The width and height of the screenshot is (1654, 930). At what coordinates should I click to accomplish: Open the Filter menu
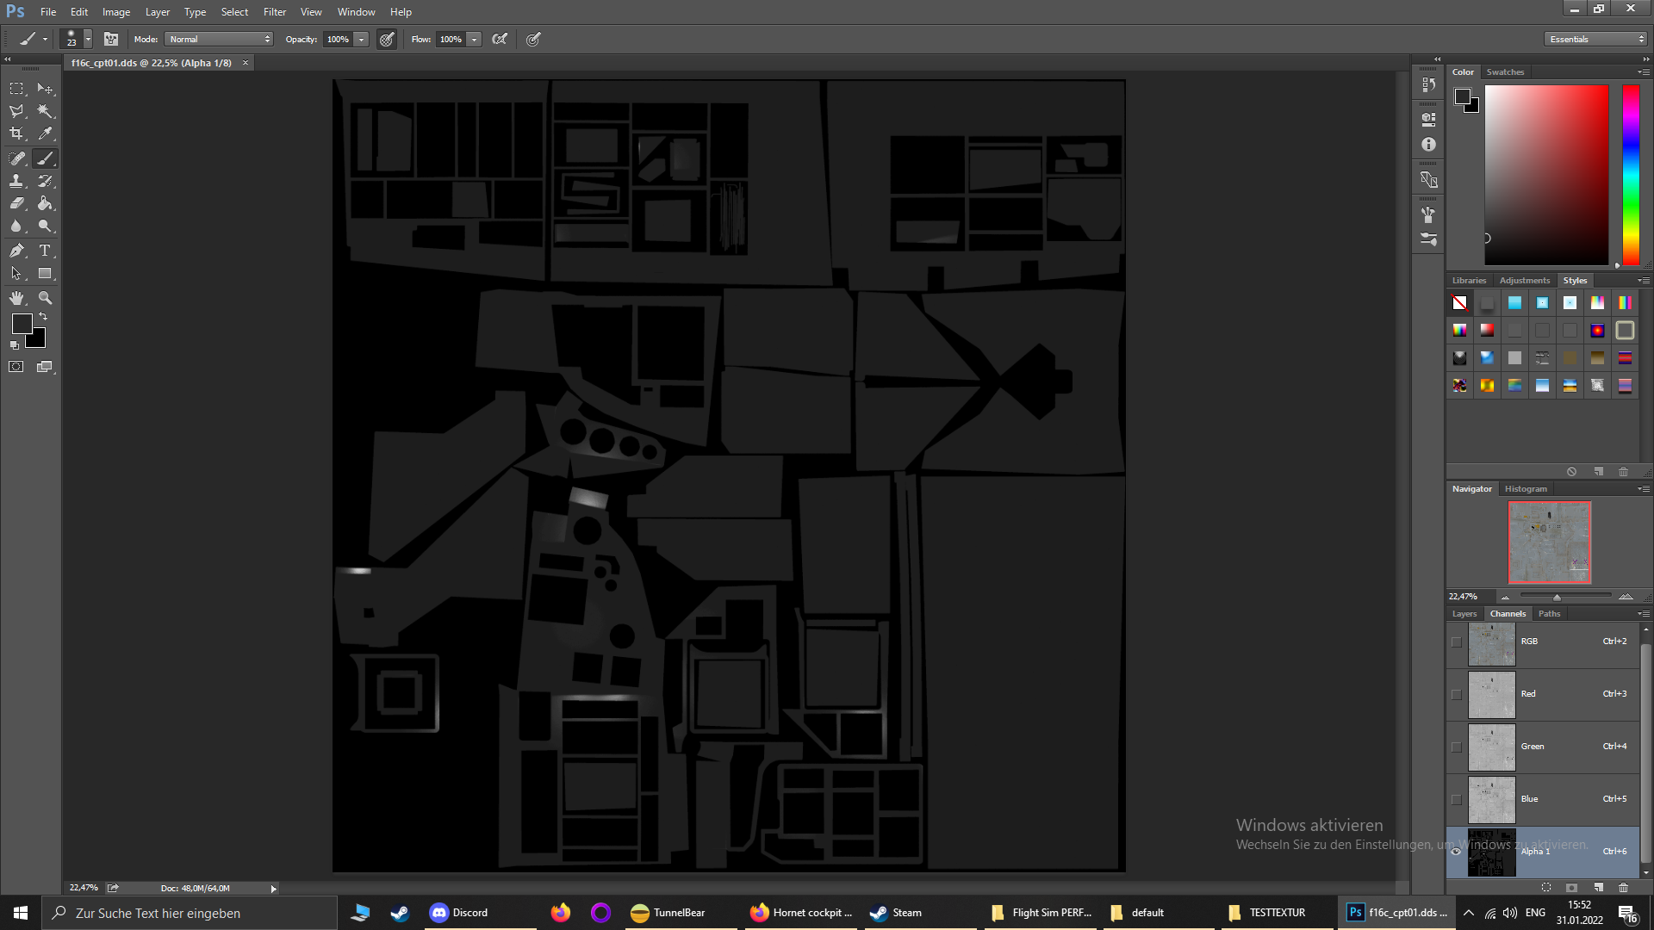click(x=275, y=12)
